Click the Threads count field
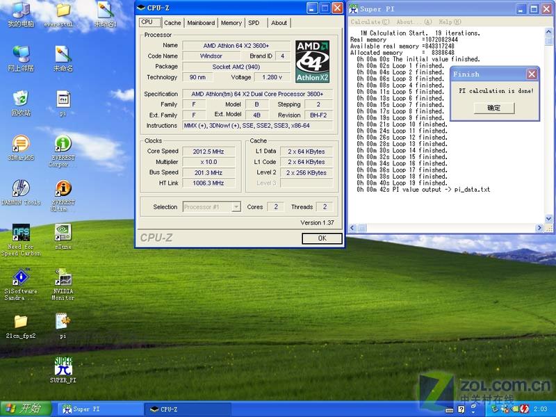This screenshot has height=417, width=556. 325,206
